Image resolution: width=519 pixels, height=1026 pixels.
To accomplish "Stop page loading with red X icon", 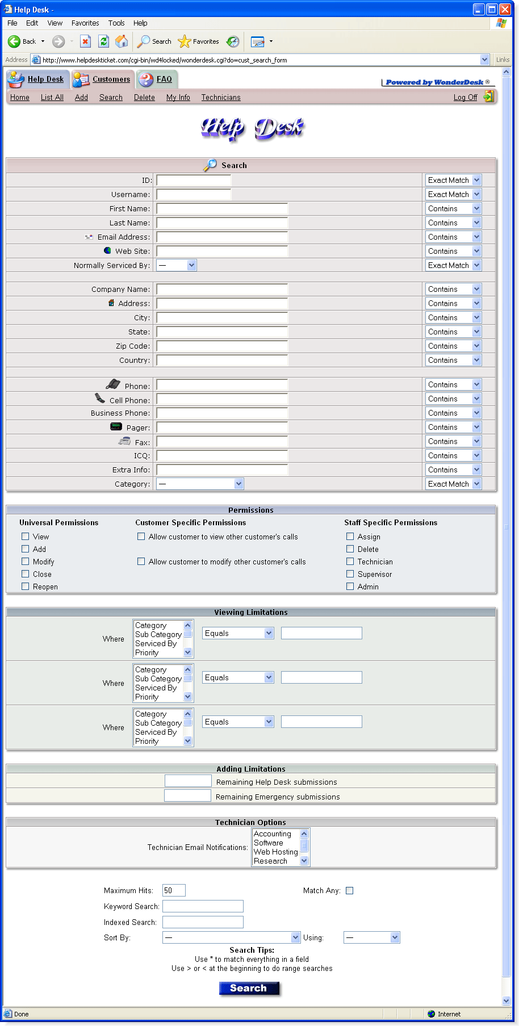I will (x=85, y=41).
